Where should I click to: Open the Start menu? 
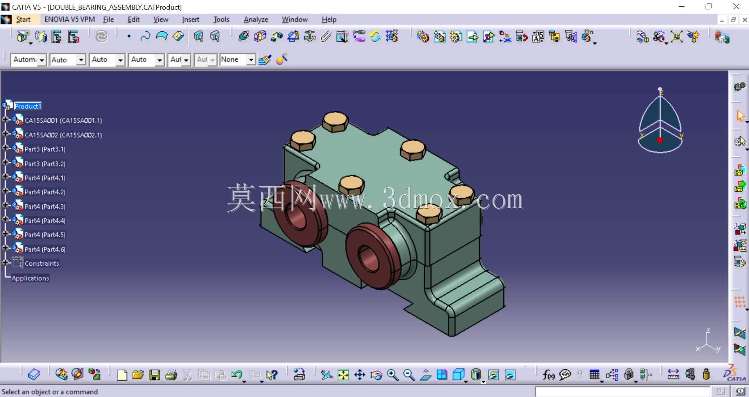tap(23, 20)
